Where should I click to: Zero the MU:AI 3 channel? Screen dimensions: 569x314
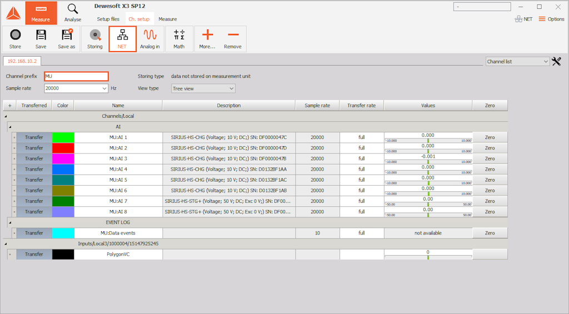point(490,158)
